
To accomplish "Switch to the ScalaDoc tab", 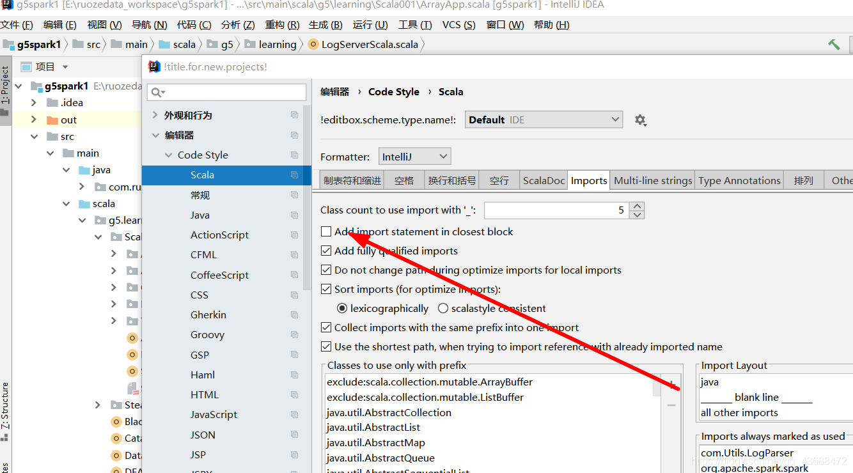I will click(x=544, y=181).
